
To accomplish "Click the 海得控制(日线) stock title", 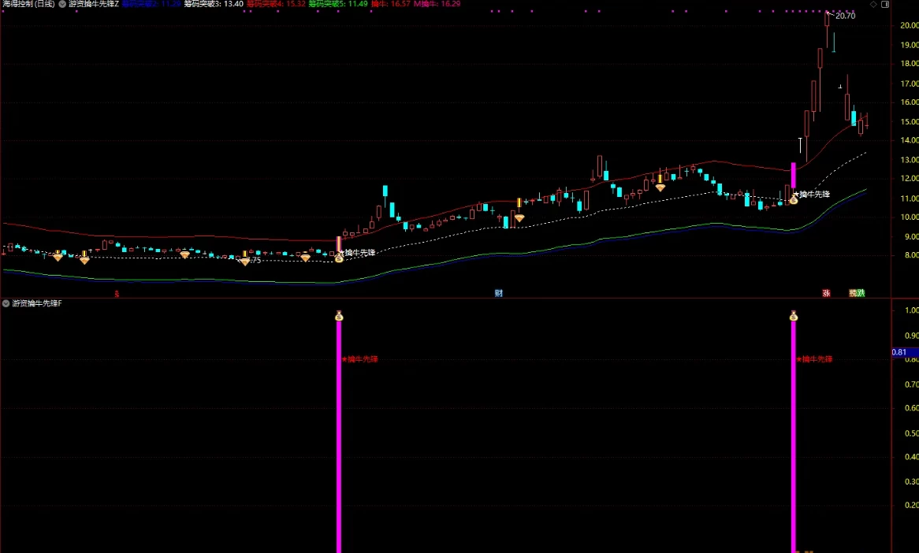I will (28, 4).
